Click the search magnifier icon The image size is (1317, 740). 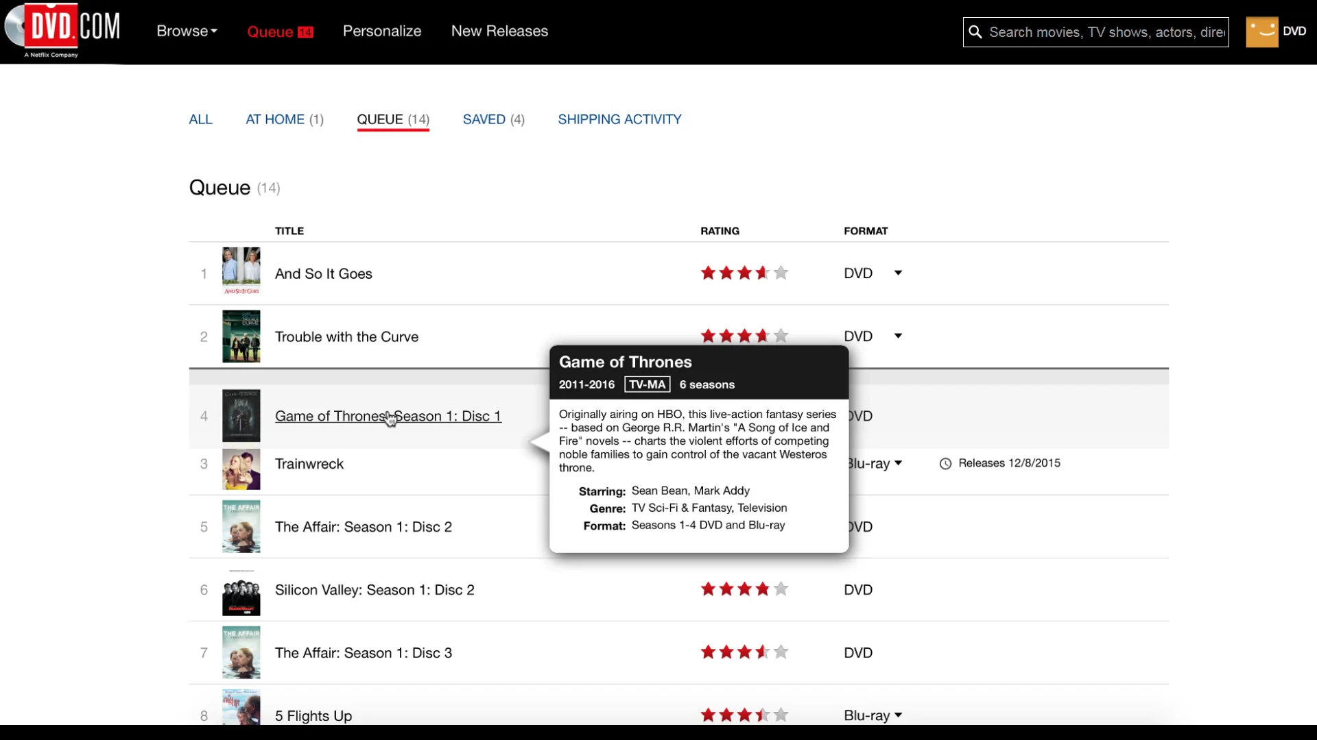[975, 32]
